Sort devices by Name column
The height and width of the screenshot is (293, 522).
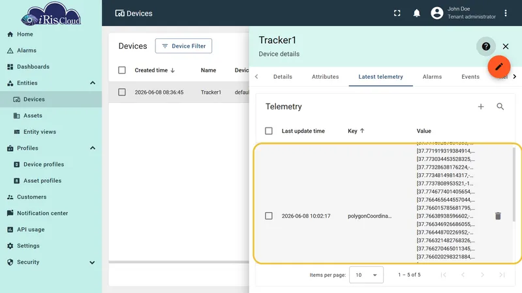[208, 70]
